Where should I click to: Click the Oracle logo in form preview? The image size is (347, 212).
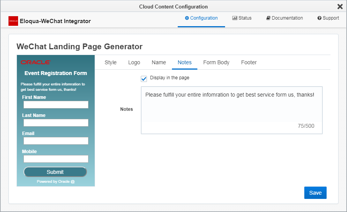point(36,62)
